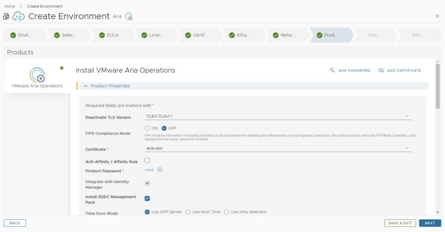Uncheck Install SDDC Management Pack
Image resolution: width=445 pixels, height=232 pixels.
point(147,198)
